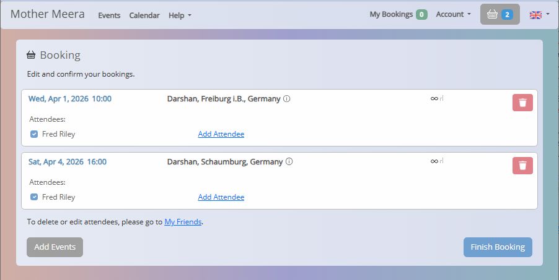The width and height of the screenshot is (559, 280).
Task: Open info icon beside Darshan, Freiburg i.B.
Action: [x=287, y=99]
